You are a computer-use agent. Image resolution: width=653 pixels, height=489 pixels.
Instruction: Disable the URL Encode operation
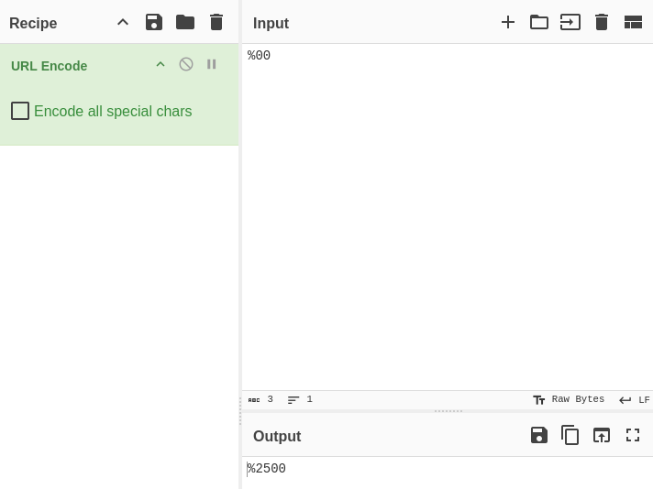tap(186, 64)
